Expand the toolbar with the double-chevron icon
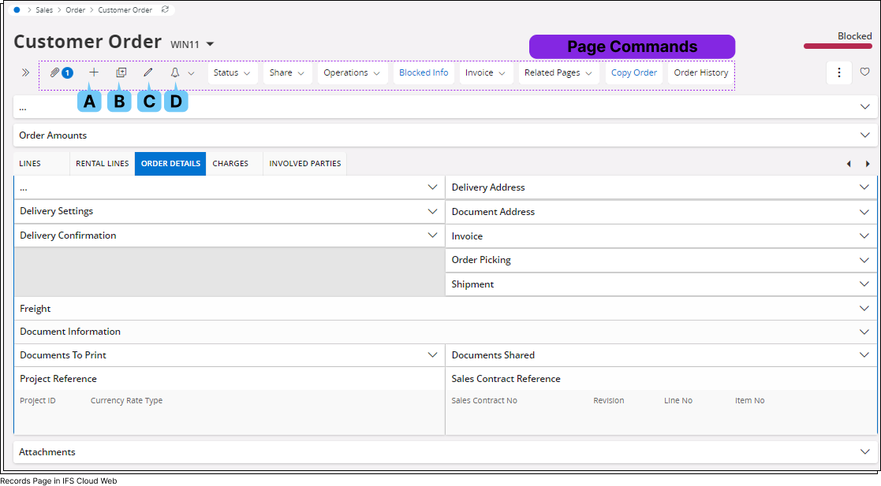 (x=26, y=72)
